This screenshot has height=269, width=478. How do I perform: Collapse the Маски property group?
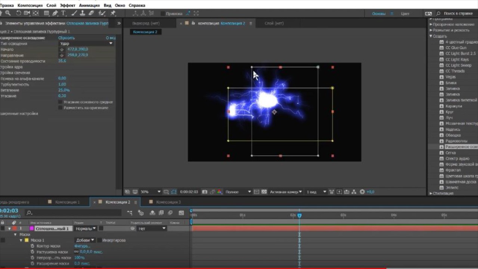coord(15,234)
